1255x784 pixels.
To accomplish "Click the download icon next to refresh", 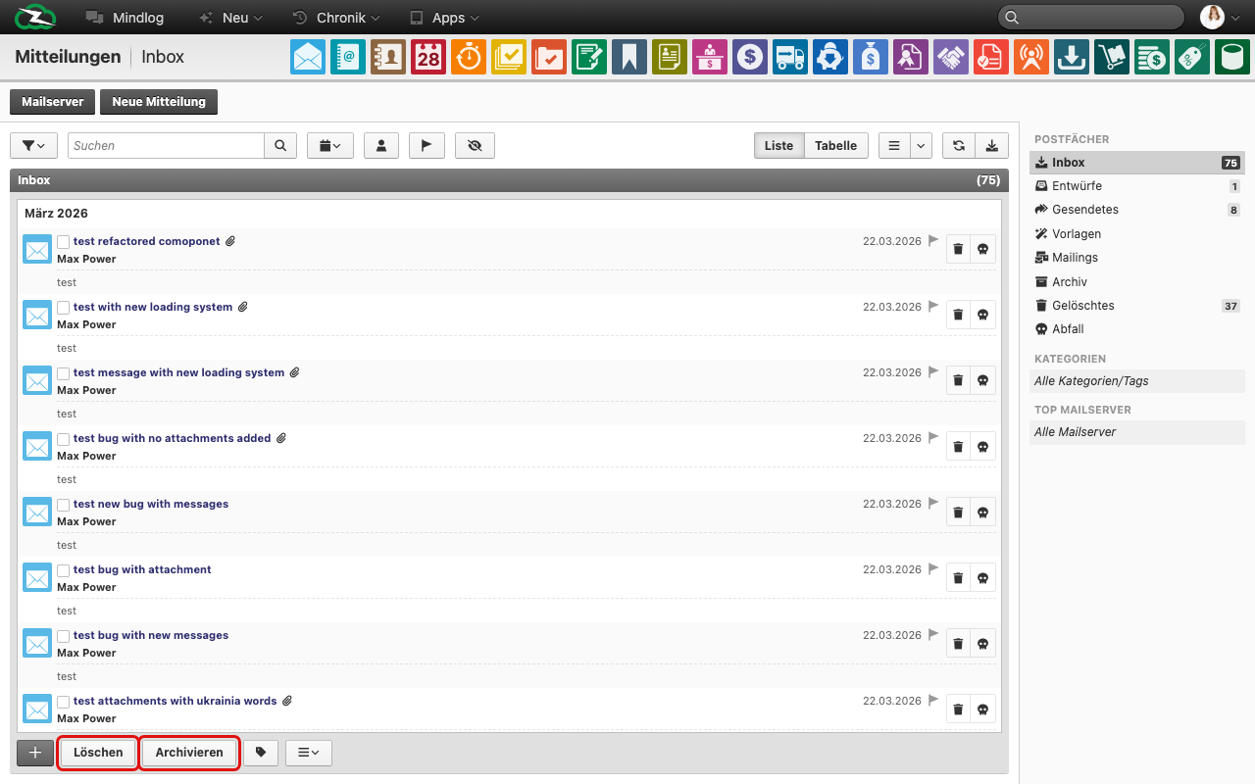I will (x=991, y=145).
